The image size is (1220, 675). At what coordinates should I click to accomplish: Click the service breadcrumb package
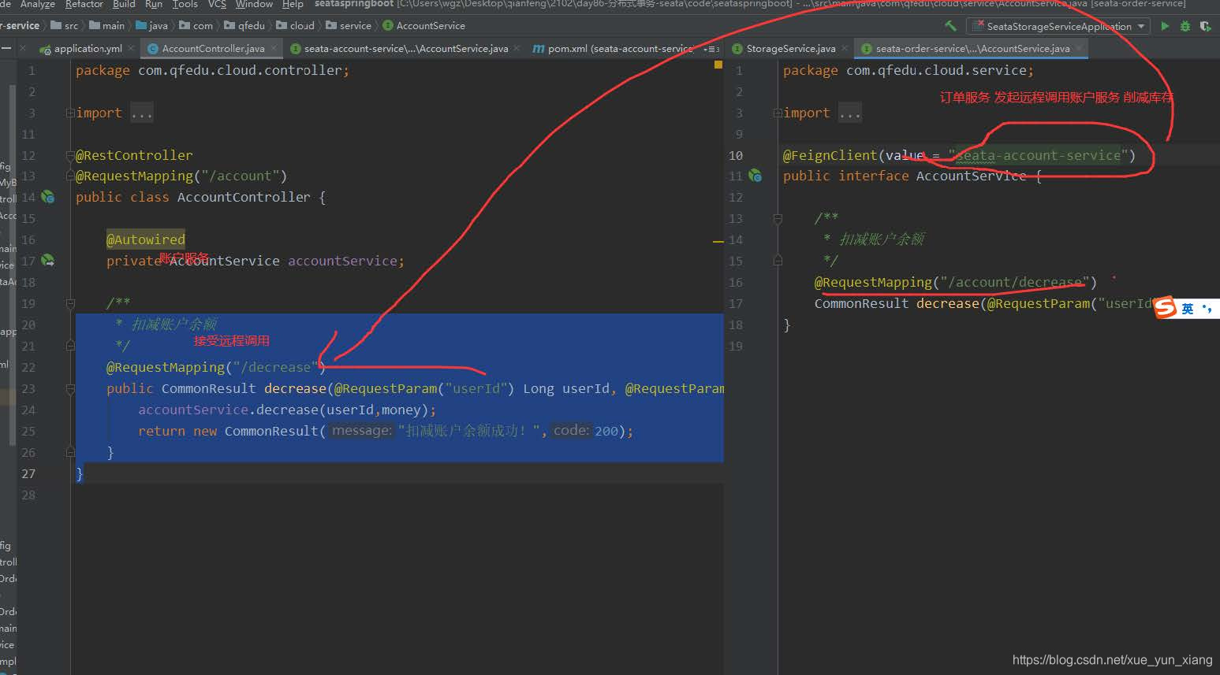pyautogui.click(x=349, y=26)
